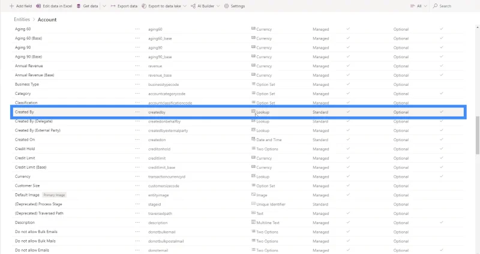Open more options for Created By

(x=137, y=112)
